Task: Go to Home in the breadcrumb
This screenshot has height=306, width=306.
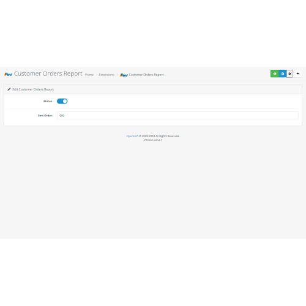Action: click(89, 75)
